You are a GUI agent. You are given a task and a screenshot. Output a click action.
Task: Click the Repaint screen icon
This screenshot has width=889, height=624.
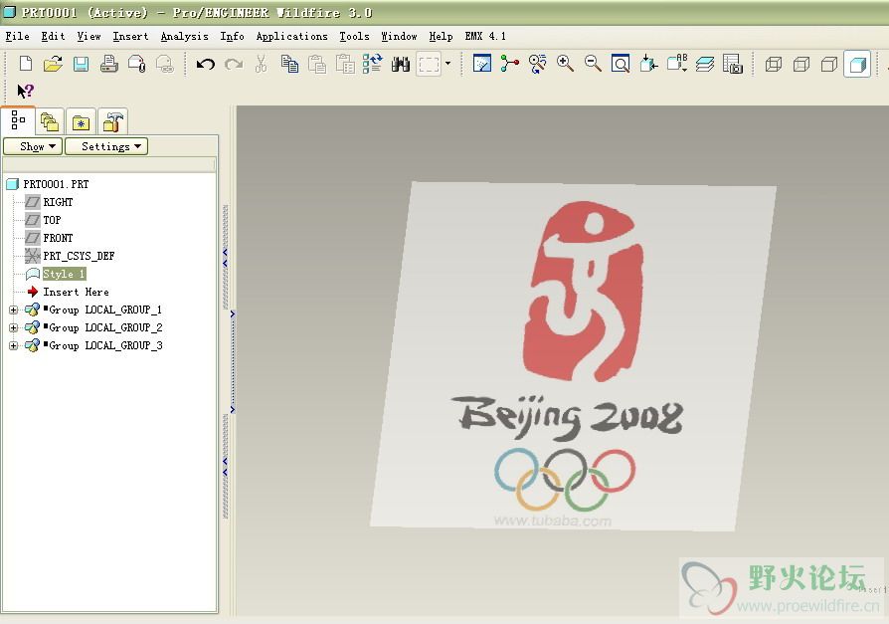[x=482, y=64]
